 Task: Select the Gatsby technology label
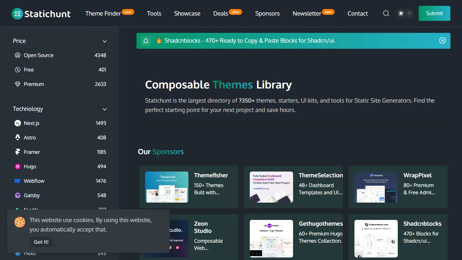[x=32, y=195]
